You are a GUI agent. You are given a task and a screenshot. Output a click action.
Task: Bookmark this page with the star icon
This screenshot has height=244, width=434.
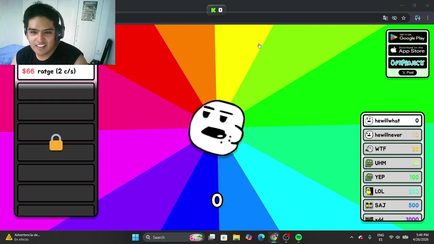tap(403, 18)
